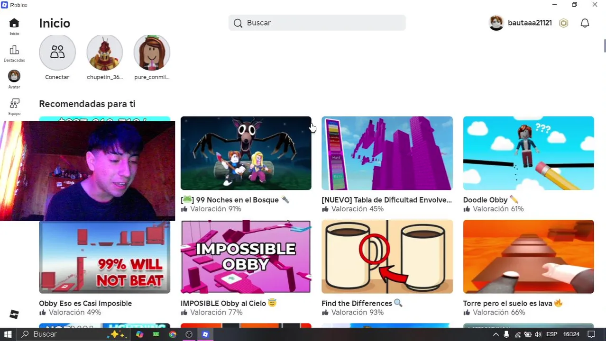Open Google Chrome from the taskbar
Viewport: 606px width, 341px height.
point(173,334)
